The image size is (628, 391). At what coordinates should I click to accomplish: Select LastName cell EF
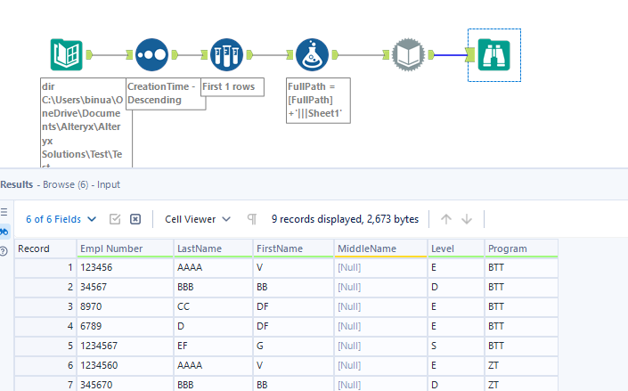(213, 346)
